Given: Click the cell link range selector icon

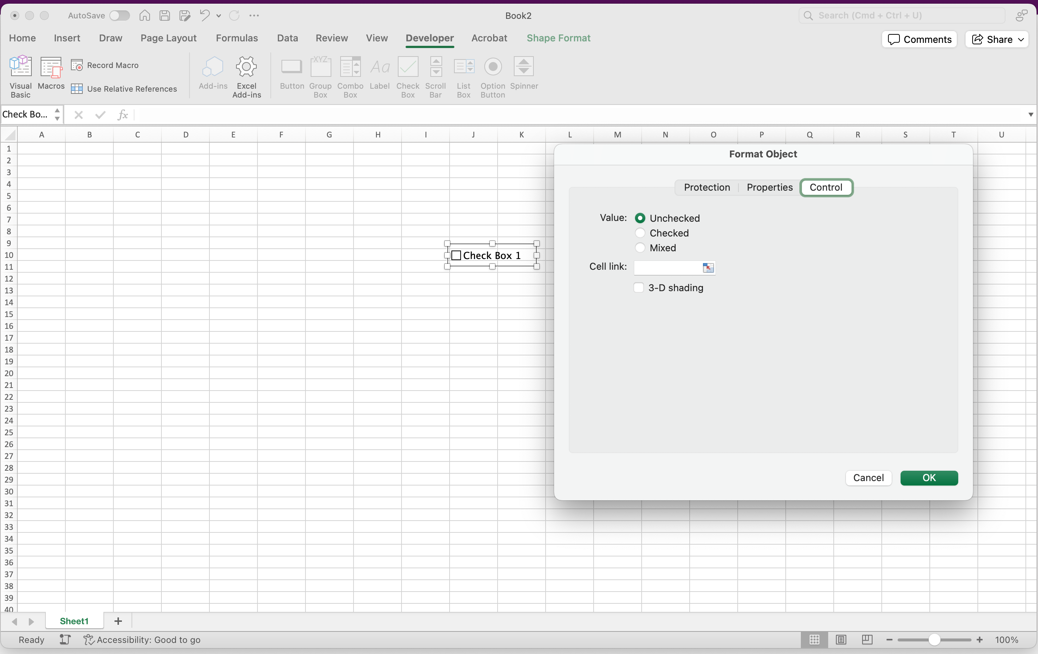Looking at the screenshot, I should [708, 268].
